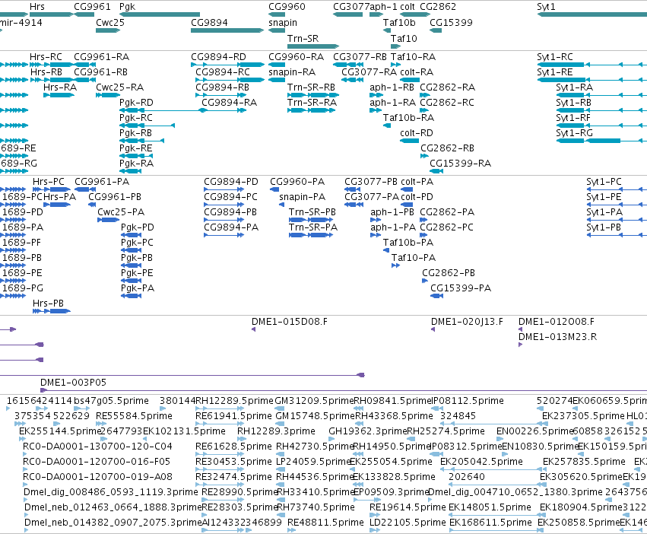
Task: Select transcript label CG9894-RD
Action: point(218,56)
